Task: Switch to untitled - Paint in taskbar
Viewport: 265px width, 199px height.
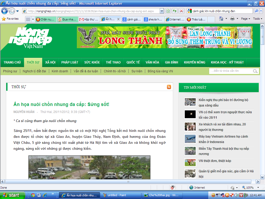Action: point(120,195)
